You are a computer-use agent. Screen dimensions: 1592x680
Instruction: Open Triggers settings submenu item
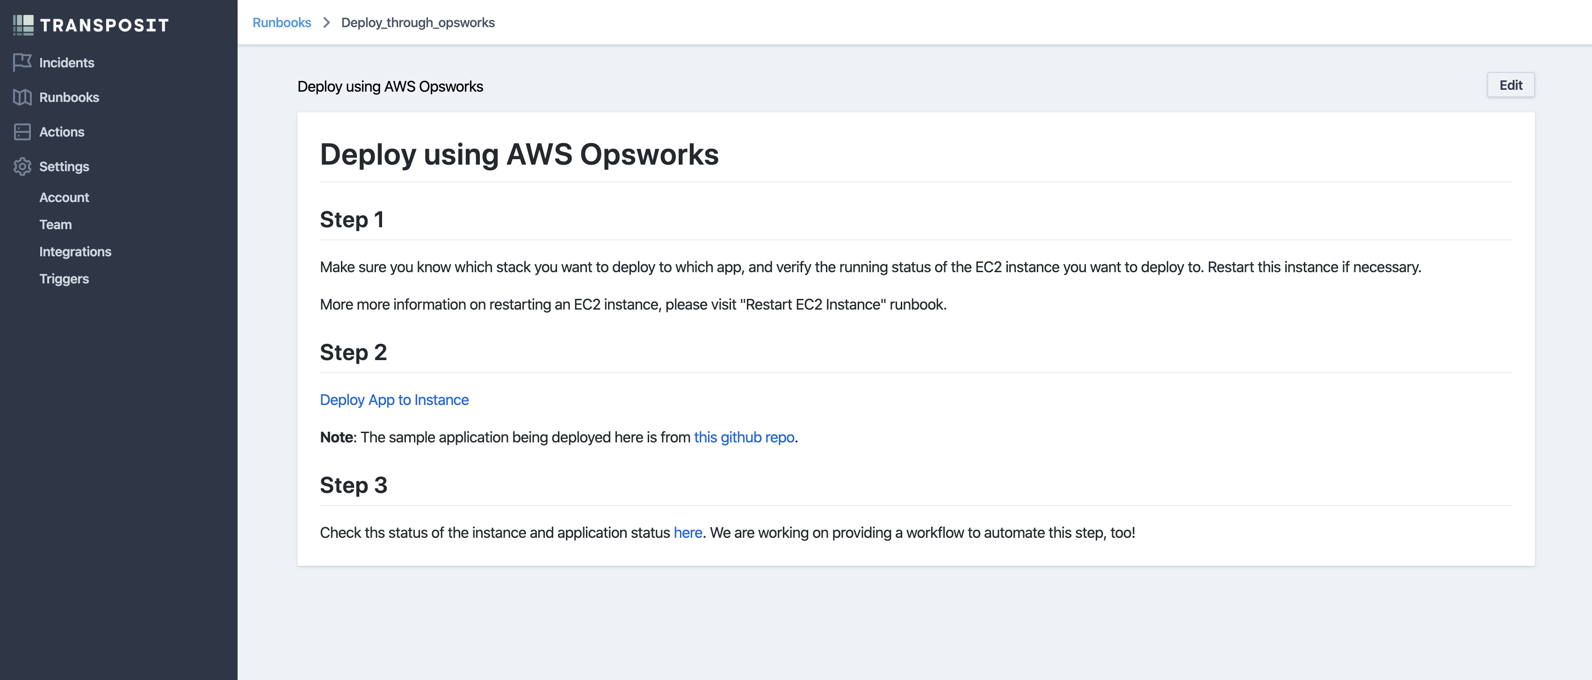pos(64,279)
